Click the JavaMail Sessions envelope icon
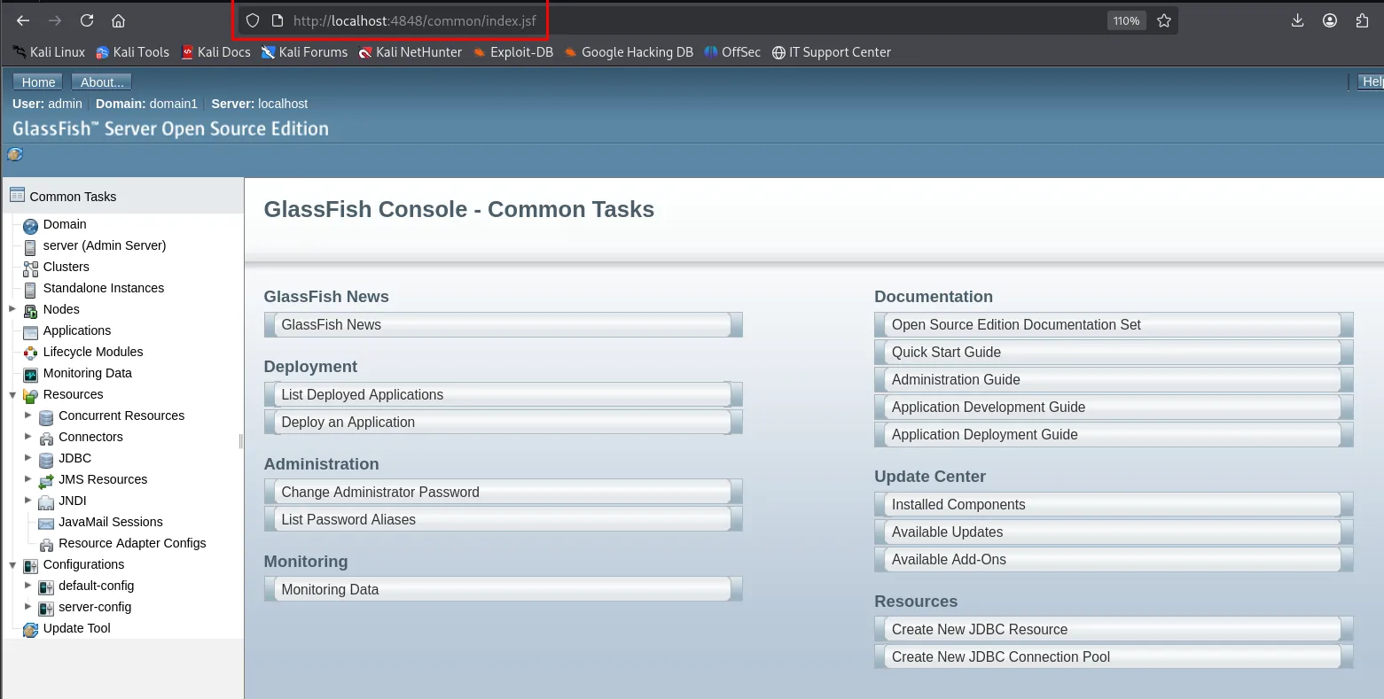 [46, 523]
